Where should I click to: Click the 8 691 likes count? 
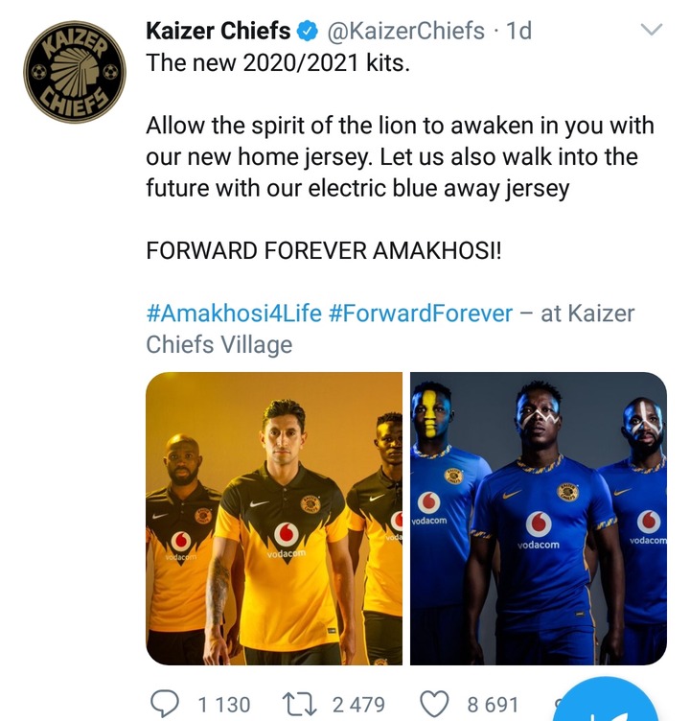[494, 705]
